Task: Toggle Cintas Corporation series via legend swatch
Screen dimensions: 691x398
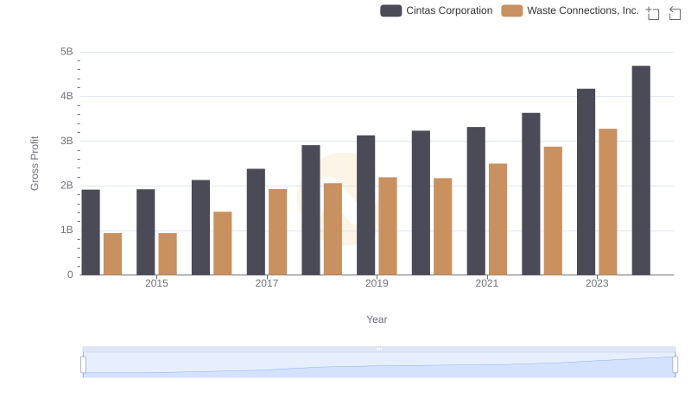Action: coord(391,10)
